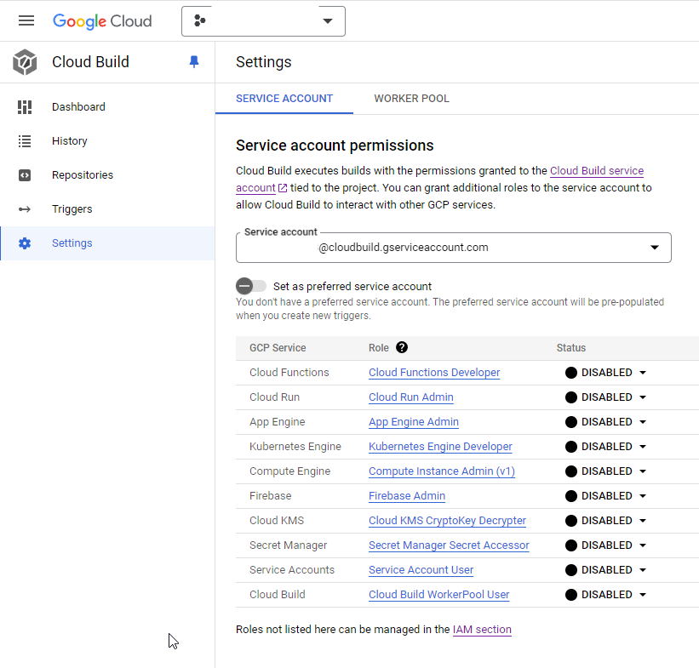Click the Settings gear icon
This screenshot has height=668, width=699.
(x=25, y=243)
